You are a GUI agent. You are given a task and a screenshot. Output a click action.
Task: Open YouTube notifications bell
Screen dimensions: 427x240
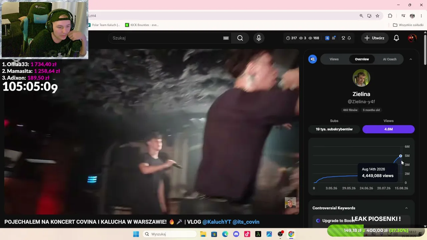click(396, 38)
